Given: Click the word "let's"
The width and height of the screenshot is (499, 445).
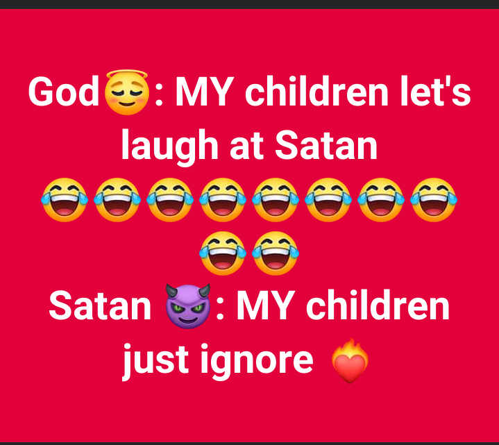Looking at the screenshot, I should click(x=436, y=91).
